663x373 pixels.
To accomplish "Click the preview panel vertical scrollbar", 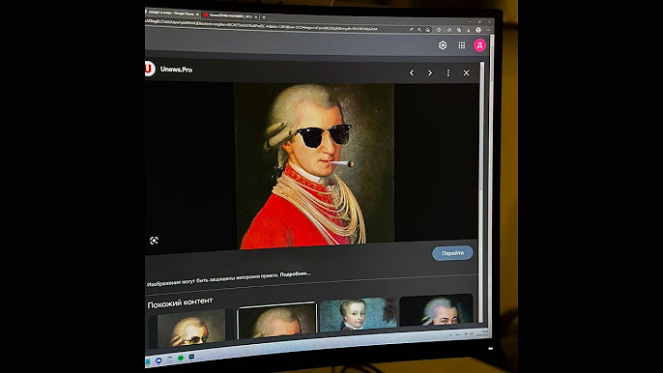I will point(482,192).
